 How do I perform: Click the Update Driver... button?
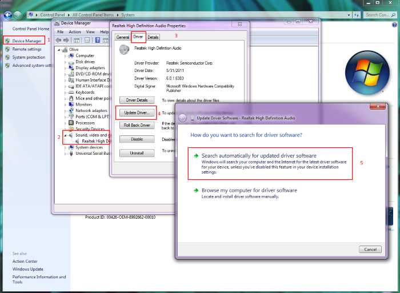click(x=137, y=113)
